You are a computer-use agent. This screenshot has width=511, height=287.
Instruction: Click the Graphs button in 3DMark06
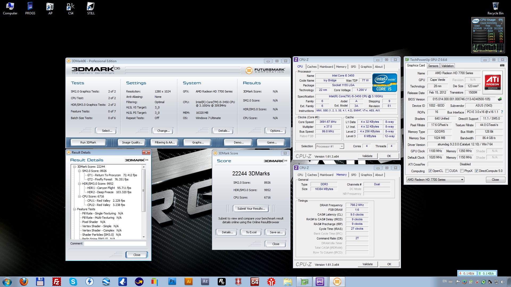[198, 142]
